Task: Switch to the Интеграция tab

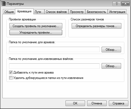Action: tap(117, 12)
